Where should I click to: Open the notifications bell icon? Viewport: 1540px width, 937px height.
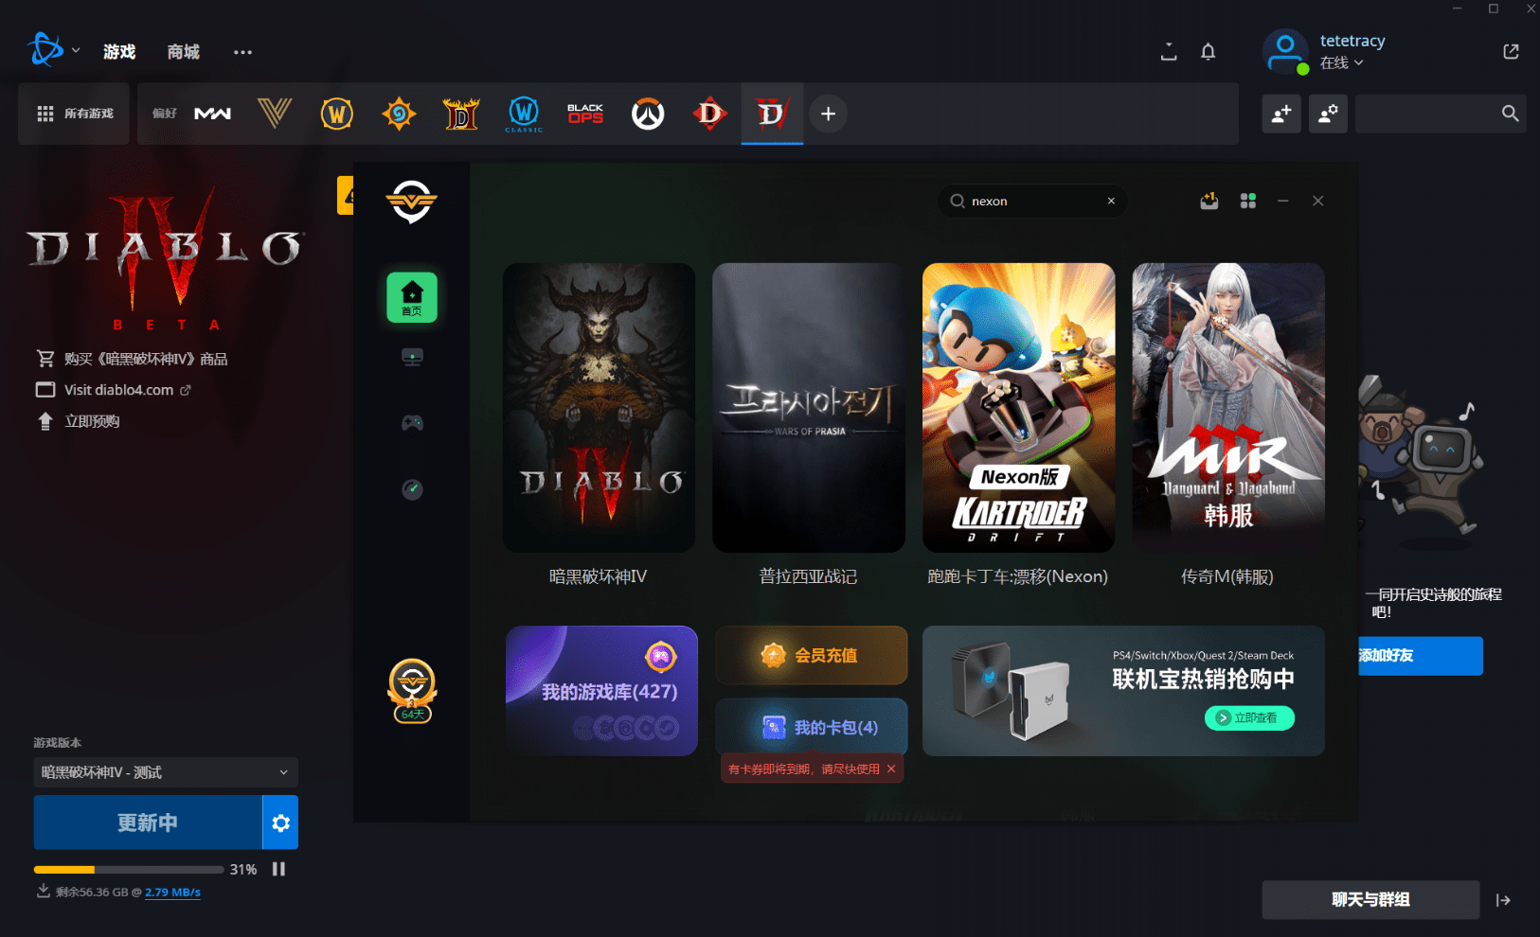pos(1208,52)
